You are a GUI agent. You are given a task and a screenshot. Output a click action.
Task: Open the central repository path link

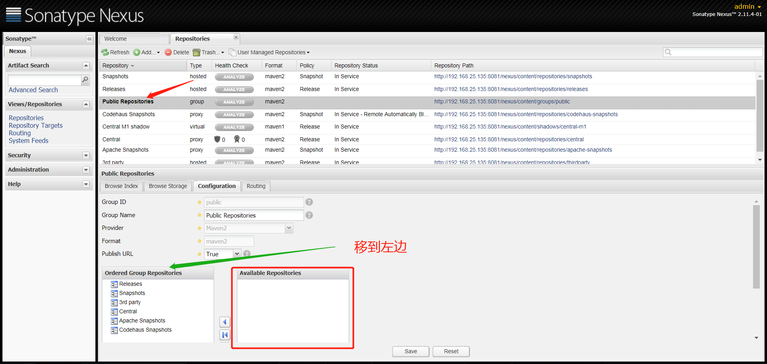pos(509,139)
